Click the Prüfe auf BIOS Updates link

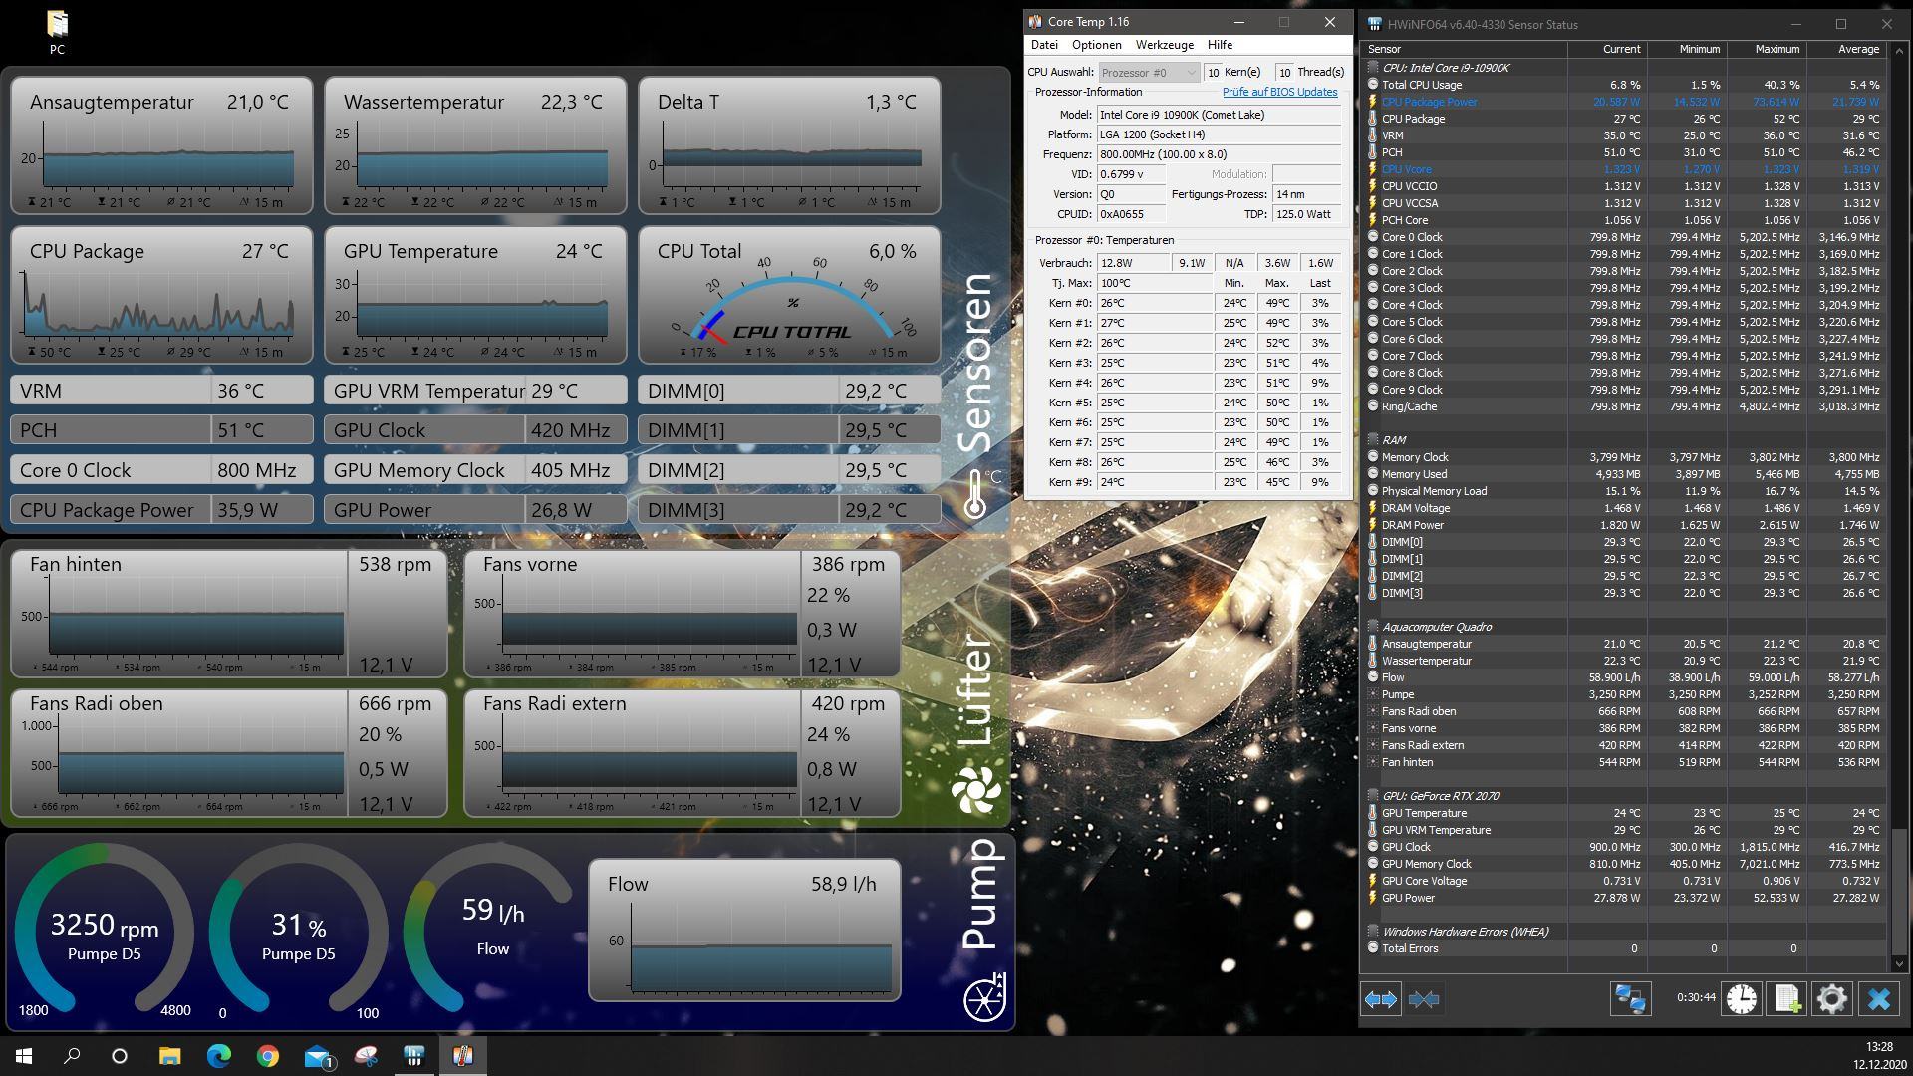(x=1279, y=92)
